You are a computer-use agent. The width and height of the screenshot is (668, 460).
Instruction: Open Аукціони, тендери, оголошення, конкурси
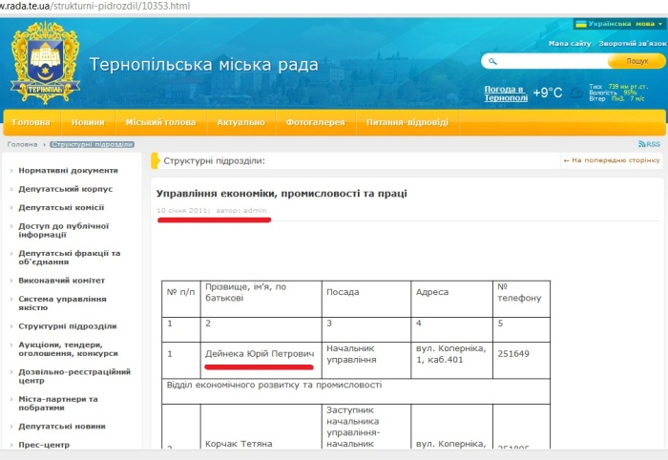[x=68, y=349]
